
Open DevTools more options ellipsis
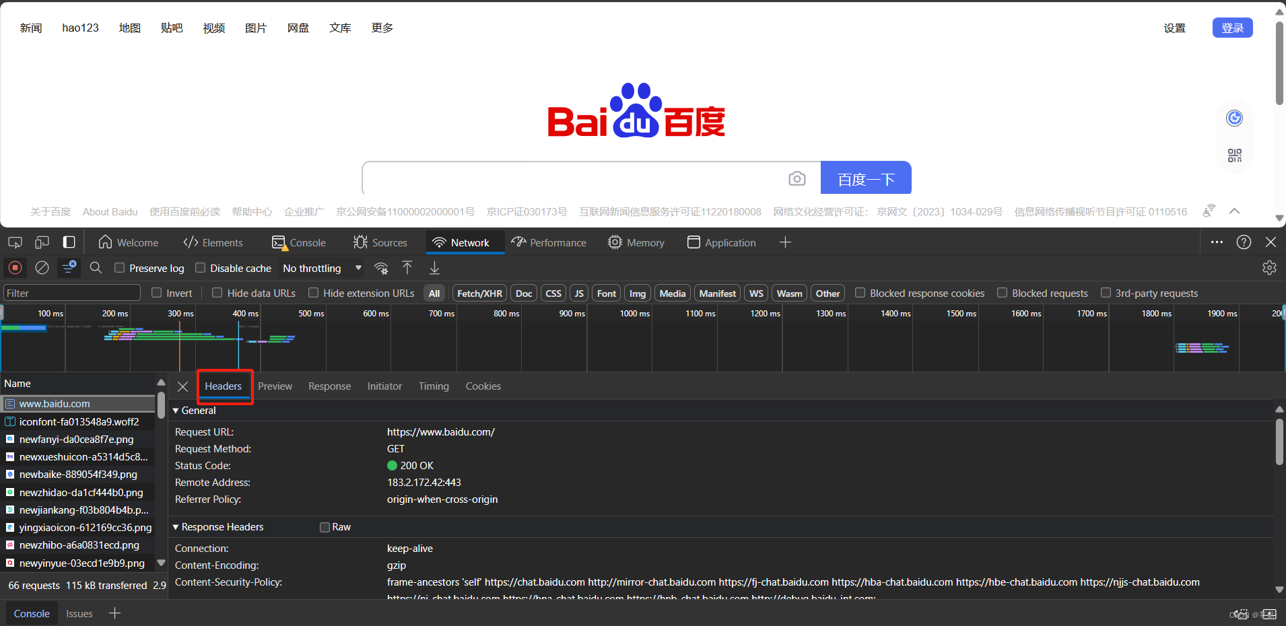(1217, 242)
